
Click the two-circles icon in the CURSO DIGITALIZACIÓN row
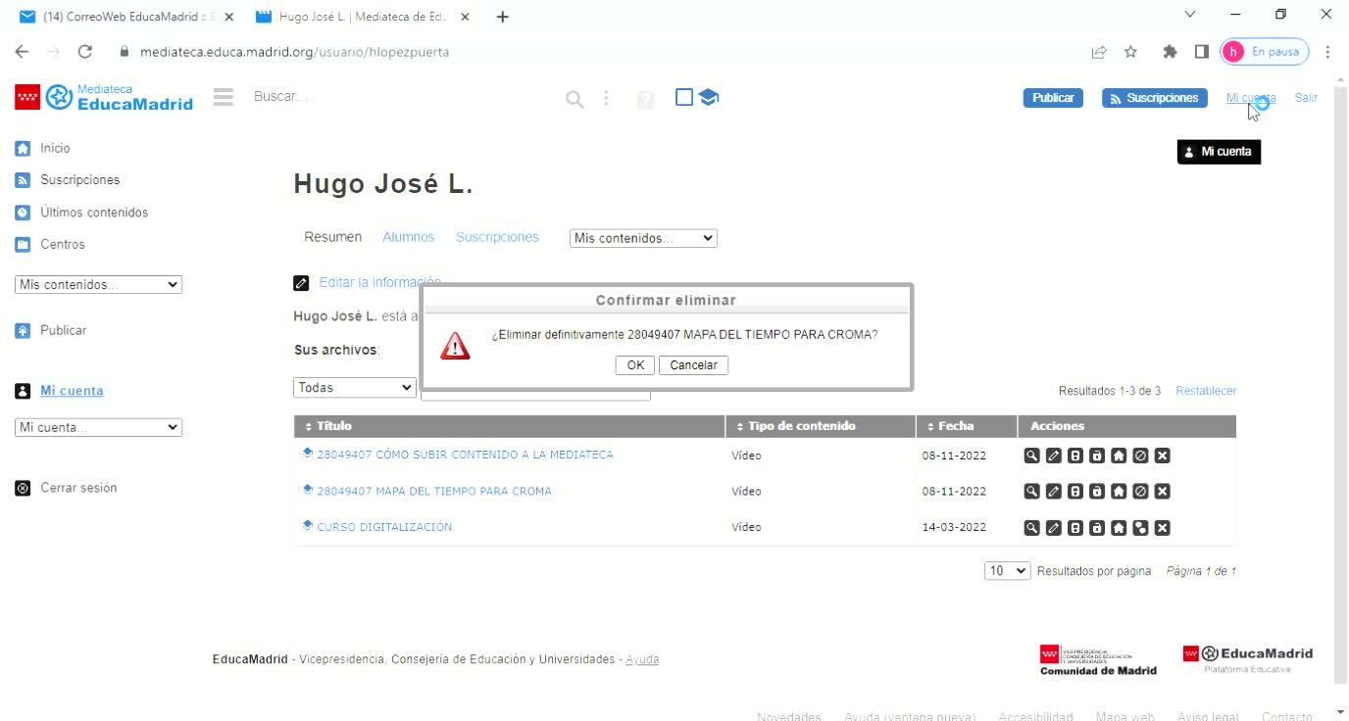[1140, 528]
